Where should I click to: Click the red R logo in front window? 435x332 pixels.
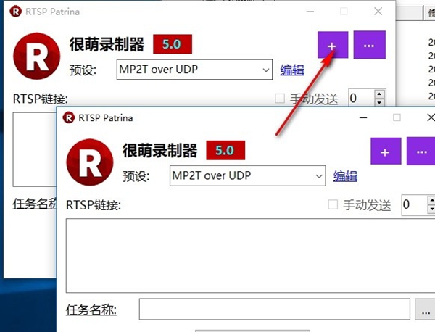(x=90, y=162)
